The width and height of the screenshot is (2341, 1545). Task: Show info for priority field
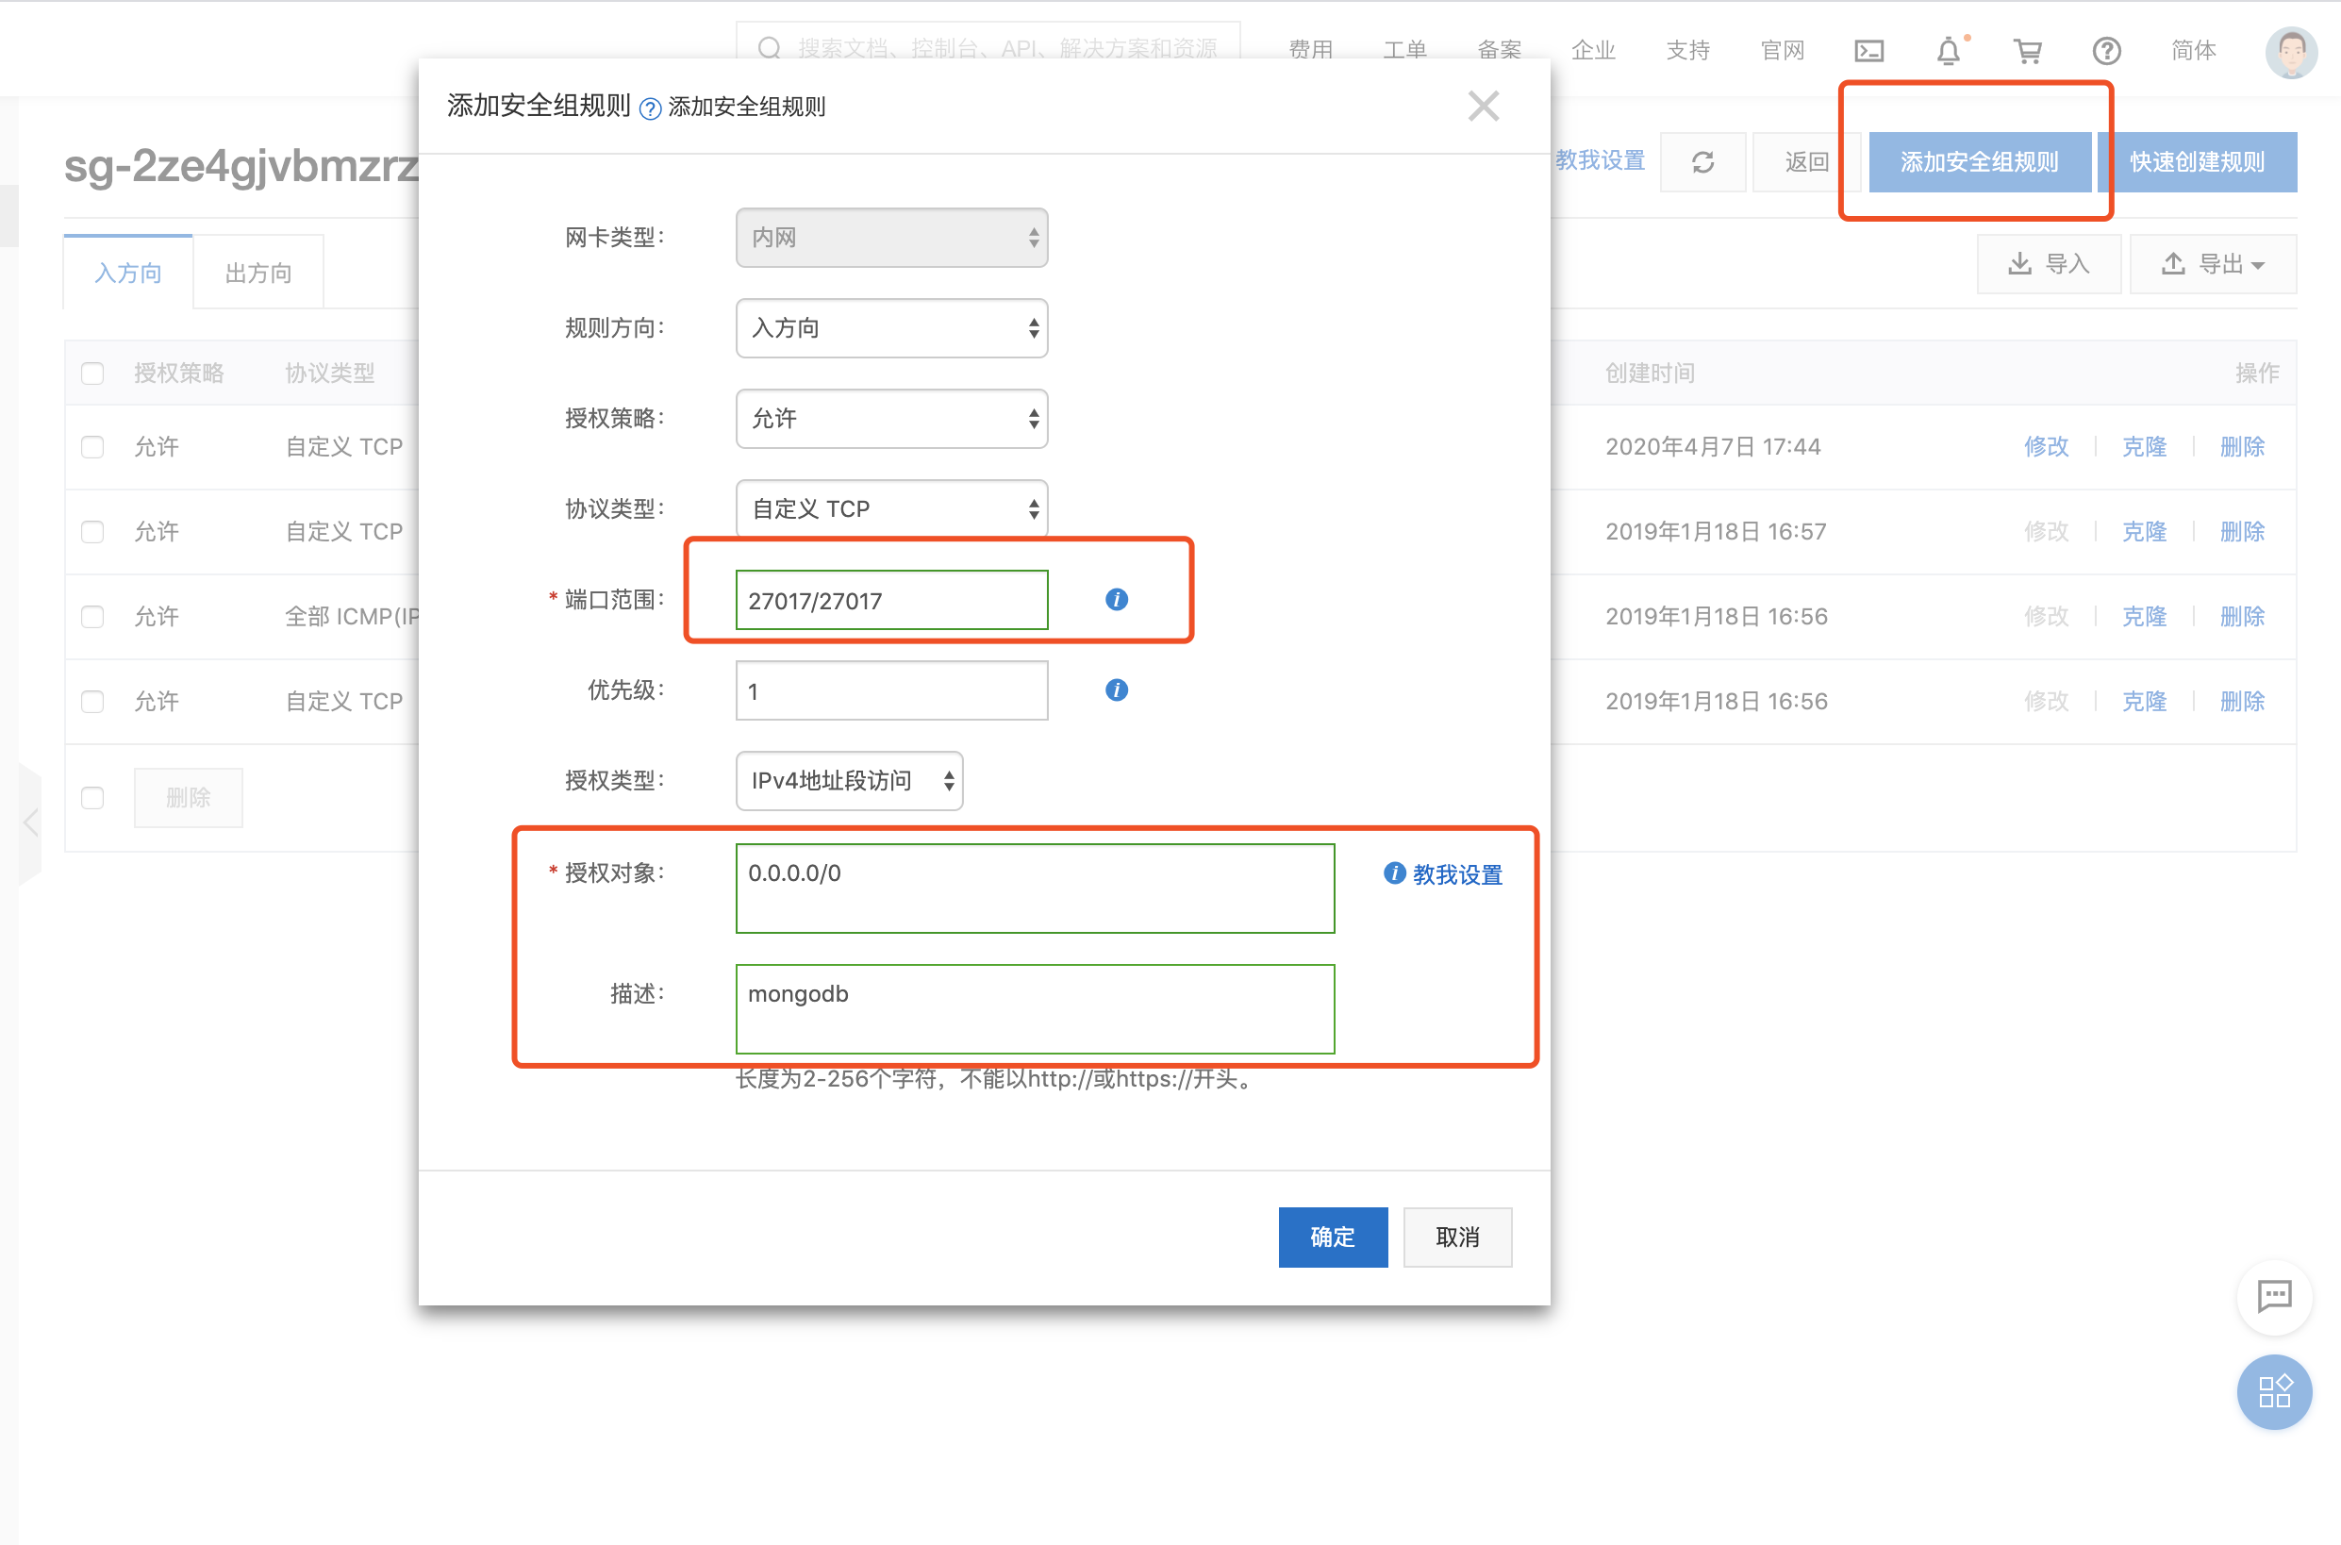[x=1117, y=689]
